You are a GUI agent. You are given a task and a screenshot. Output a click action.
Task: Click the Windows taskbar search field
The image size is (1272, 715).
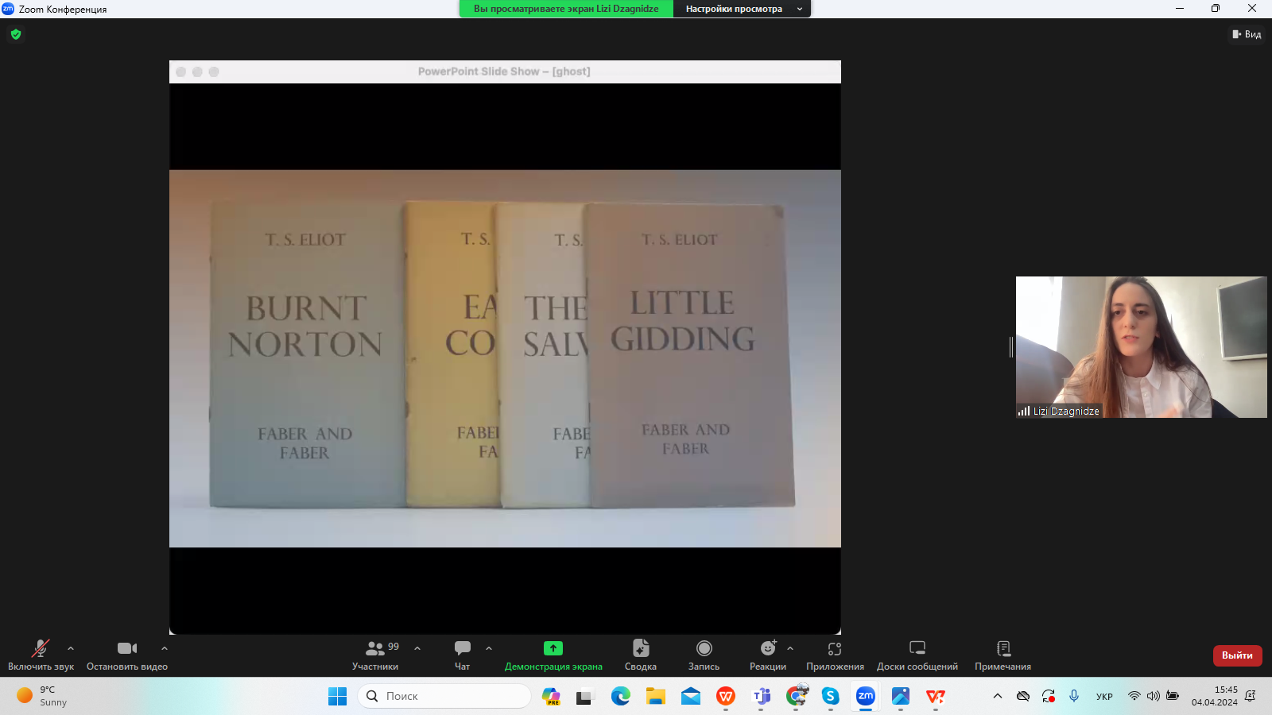(444, 696)
